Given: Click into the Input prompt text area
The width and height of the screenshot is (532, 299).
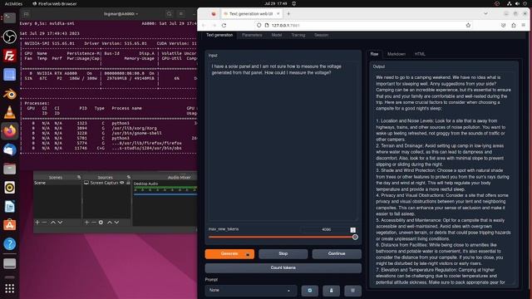Looking at the screenshot, I should click(283, 140).
